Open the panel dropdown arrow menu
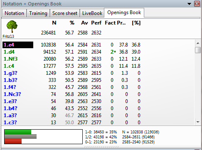This screenshot has width=202, height=150. pos(189,4)
